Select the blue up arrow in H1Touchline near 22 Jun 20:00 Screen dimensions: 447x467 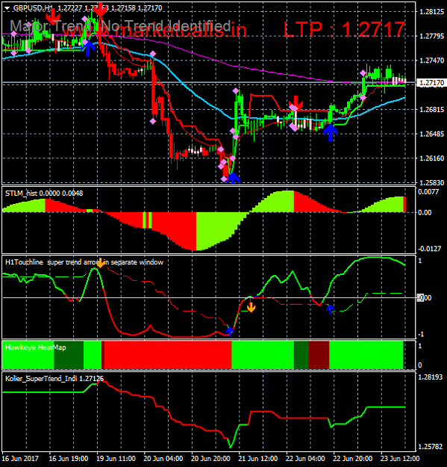point(330,309)
